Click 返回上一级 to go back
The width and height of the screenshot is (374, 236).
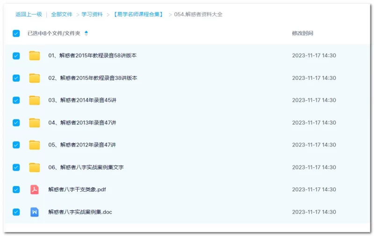(29, 14)
